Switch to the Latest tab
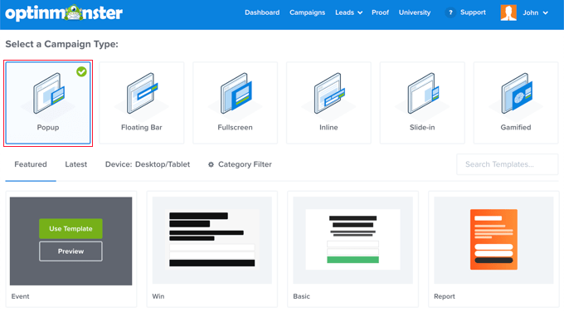This screenshot has height=312, width=564. 76,164
